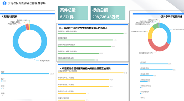This screenshot has width=184, height=101.
Task: Select heading 1.案件类型简析
Action: 9,17
